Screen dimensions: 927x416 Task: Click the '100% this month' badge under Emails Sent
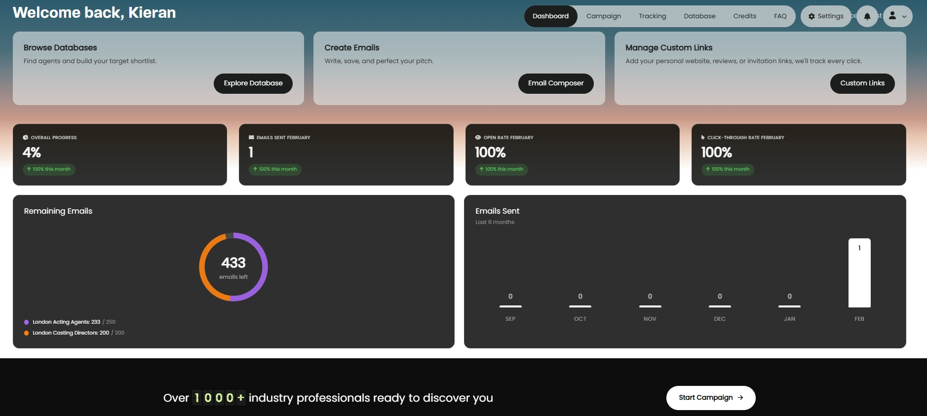click(x=275, y=169)
